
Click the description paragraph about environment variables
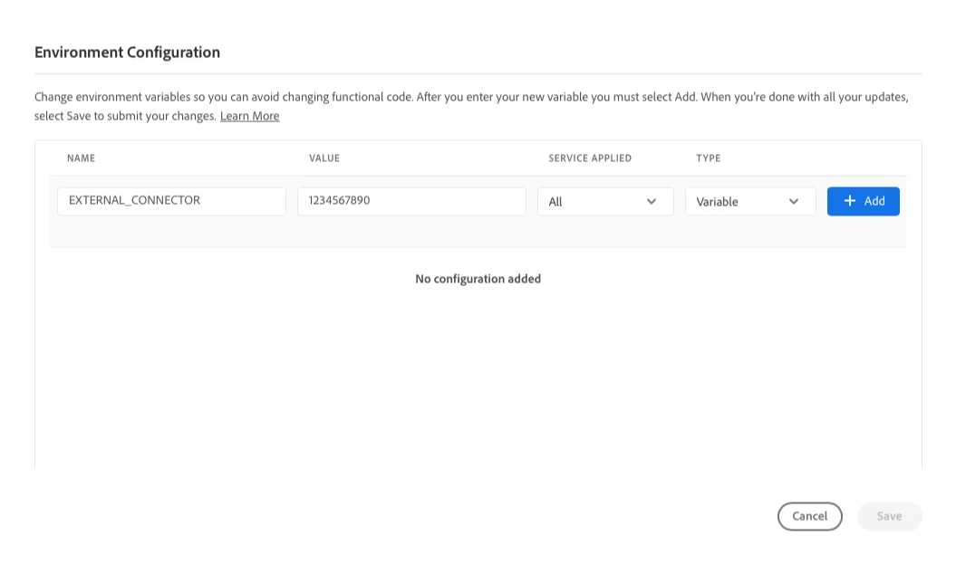pos(471,106)
